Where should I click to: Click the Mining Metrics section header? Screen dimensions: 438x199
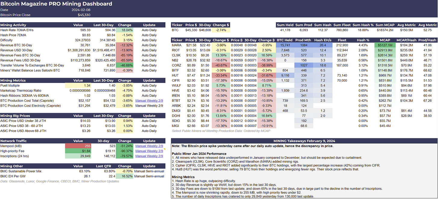(x=13, y=80)
